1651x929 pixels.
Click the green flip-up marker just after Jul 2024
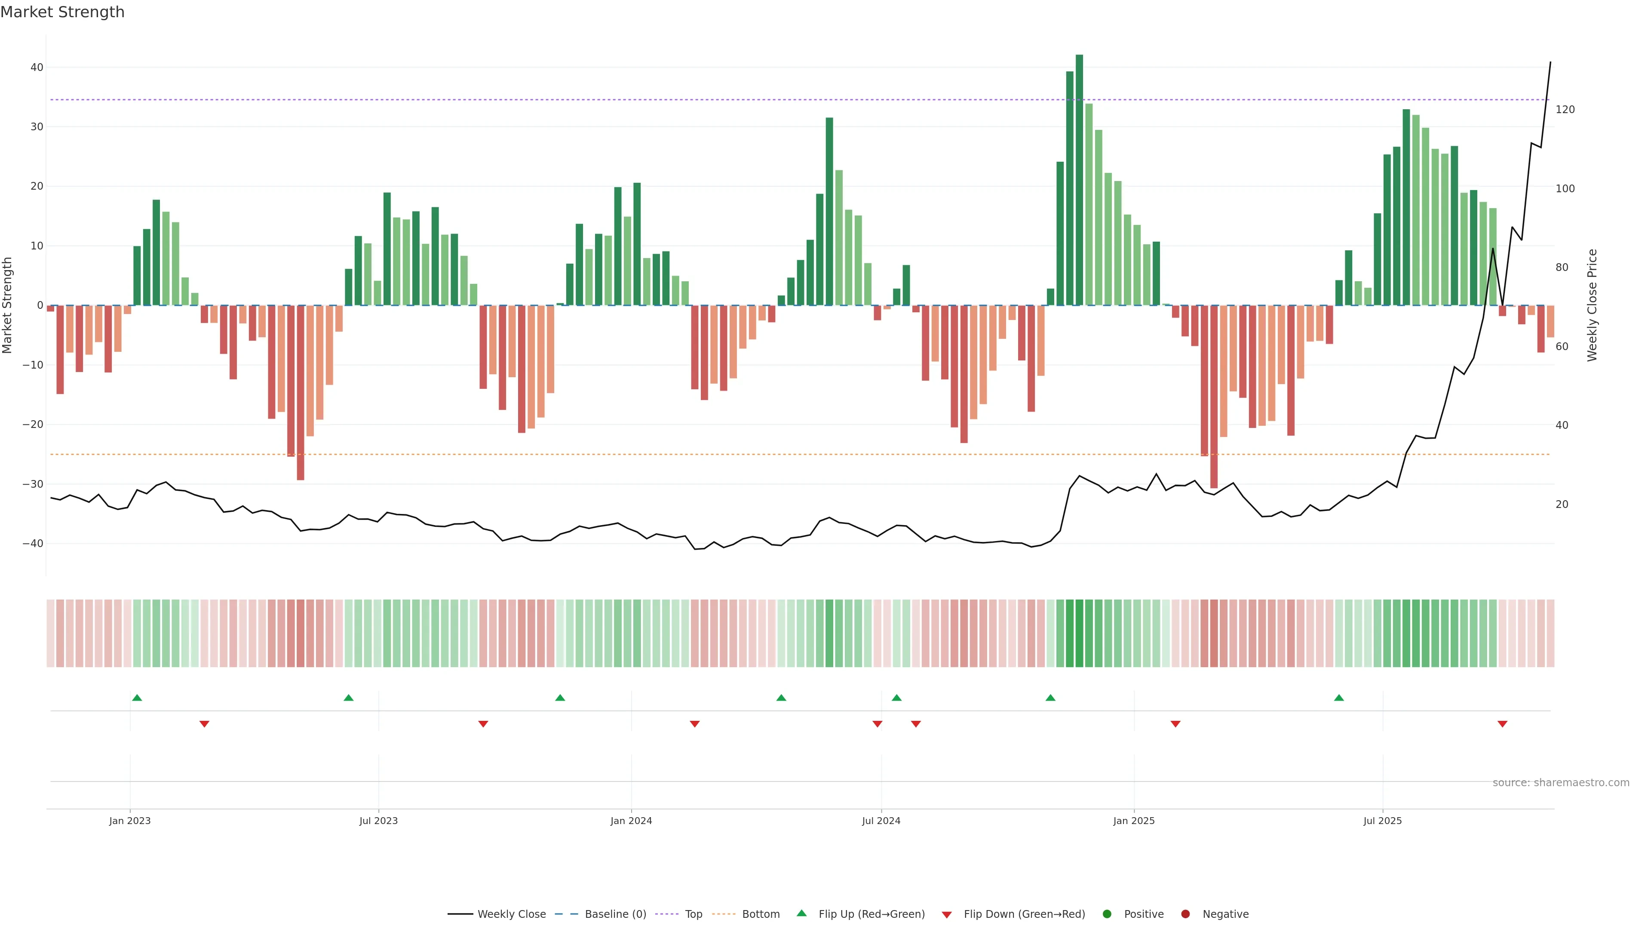click(x=896, y=698)
